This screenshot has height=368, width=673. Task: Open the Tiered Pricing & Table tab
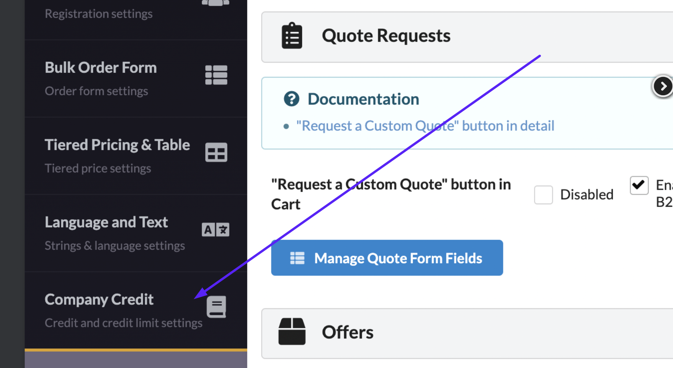click(x=136, y=156)
